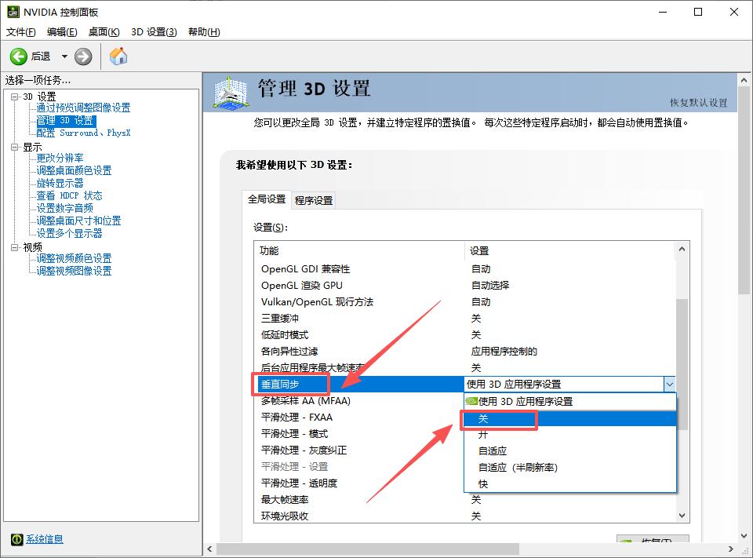Switch to the 程序设置 tab
This screenshot has width=753, height=558.
click(x=314, y=200)
